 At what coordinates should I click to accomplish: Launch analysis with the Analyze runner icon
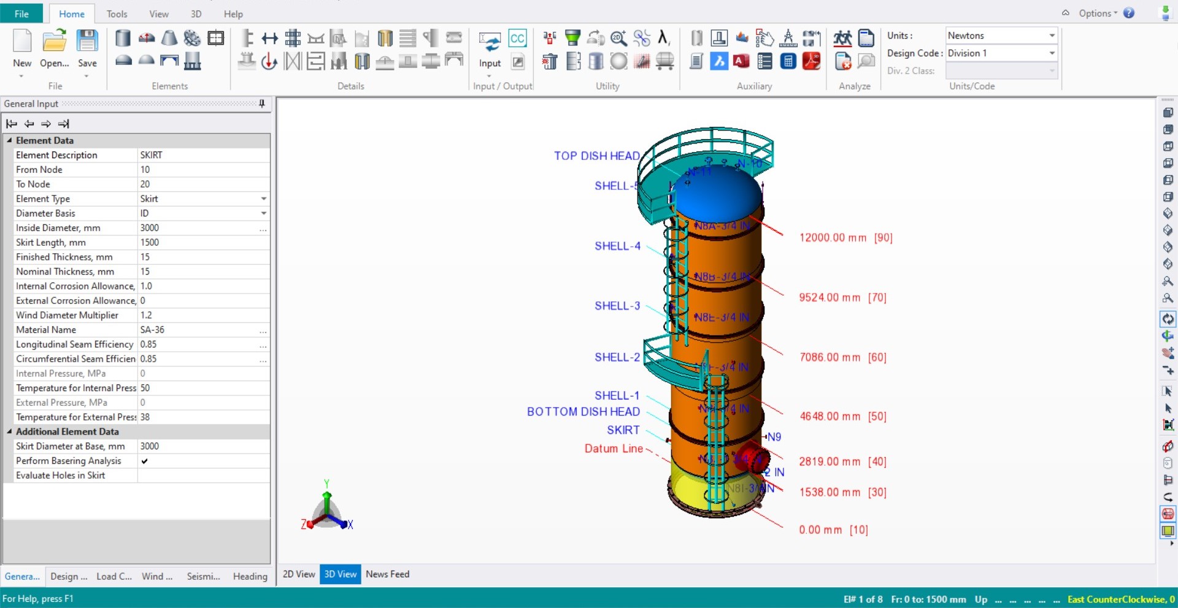point(842,38)
